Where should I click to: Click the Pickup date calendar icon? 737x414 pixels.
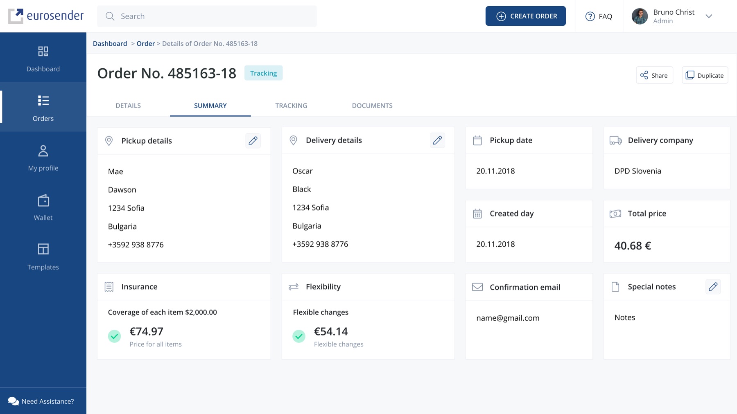477,140
